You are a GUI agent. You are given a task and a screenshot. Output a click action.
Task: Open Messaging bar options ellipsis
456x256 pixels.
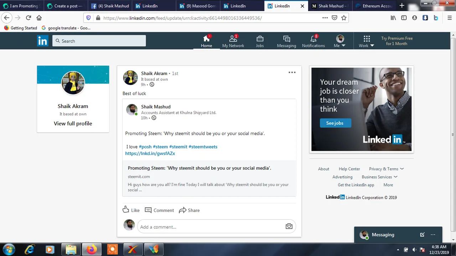click(433, 235)
